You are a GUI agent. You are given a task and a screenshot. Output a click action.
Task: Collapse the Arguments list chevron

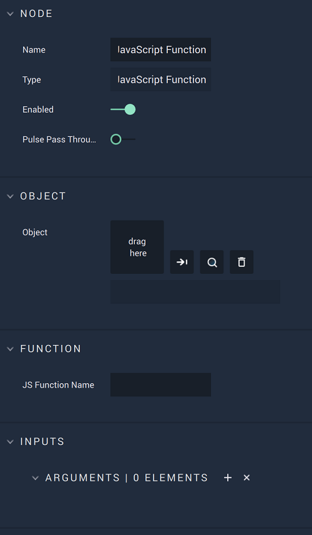point(35,478)
